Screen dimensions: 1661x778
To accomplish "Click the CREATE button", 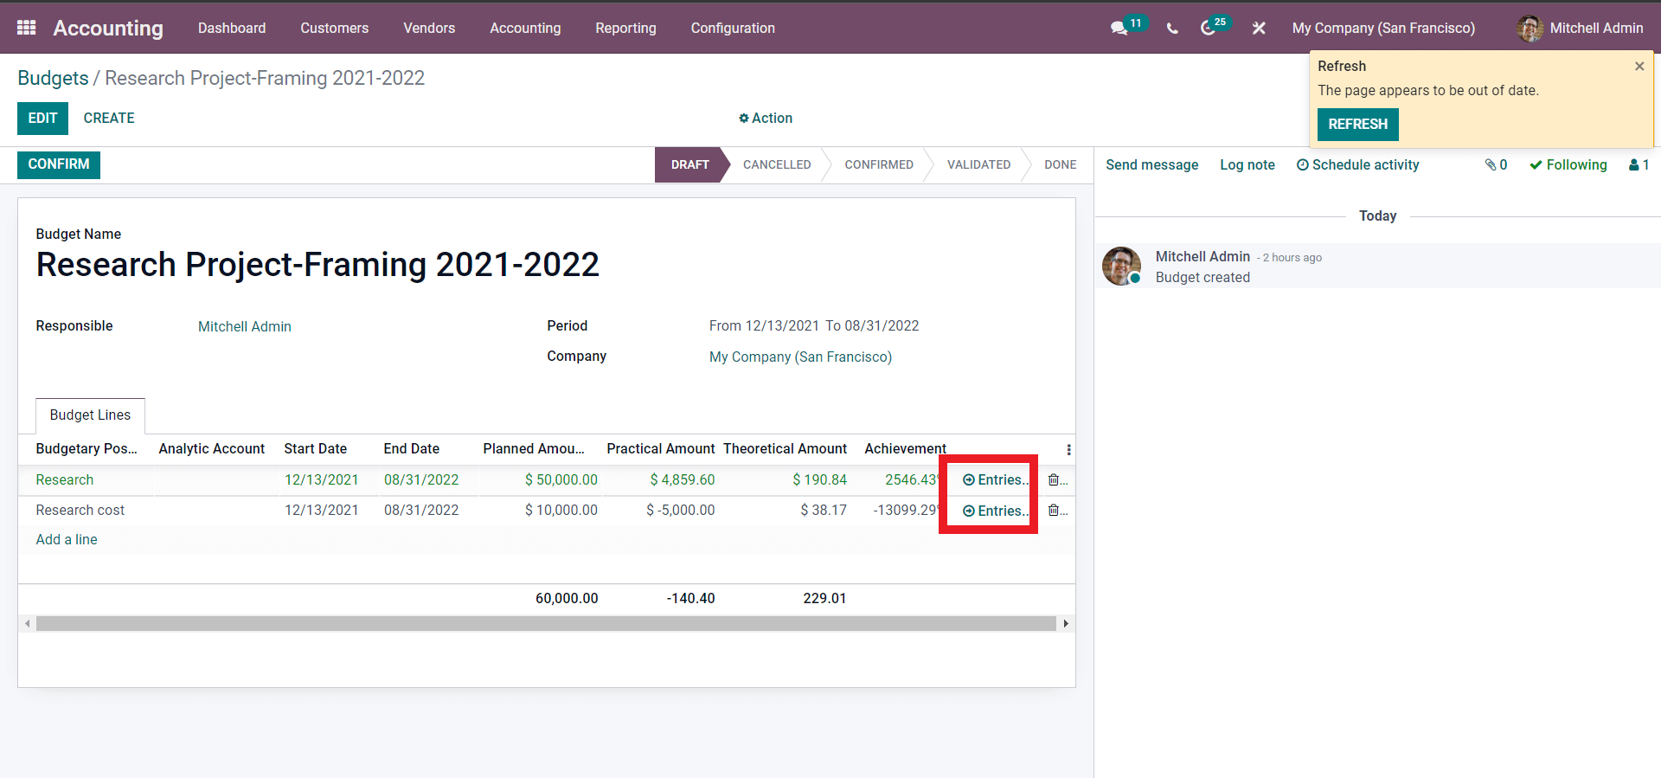I will 109,119.
